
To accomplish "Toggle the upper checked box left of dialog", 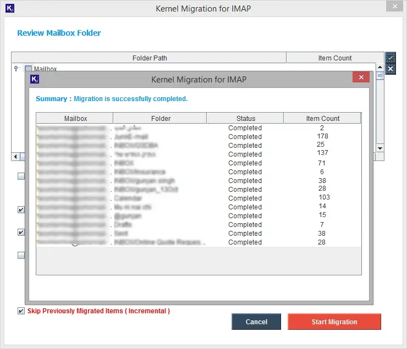I will coord(21,209).
